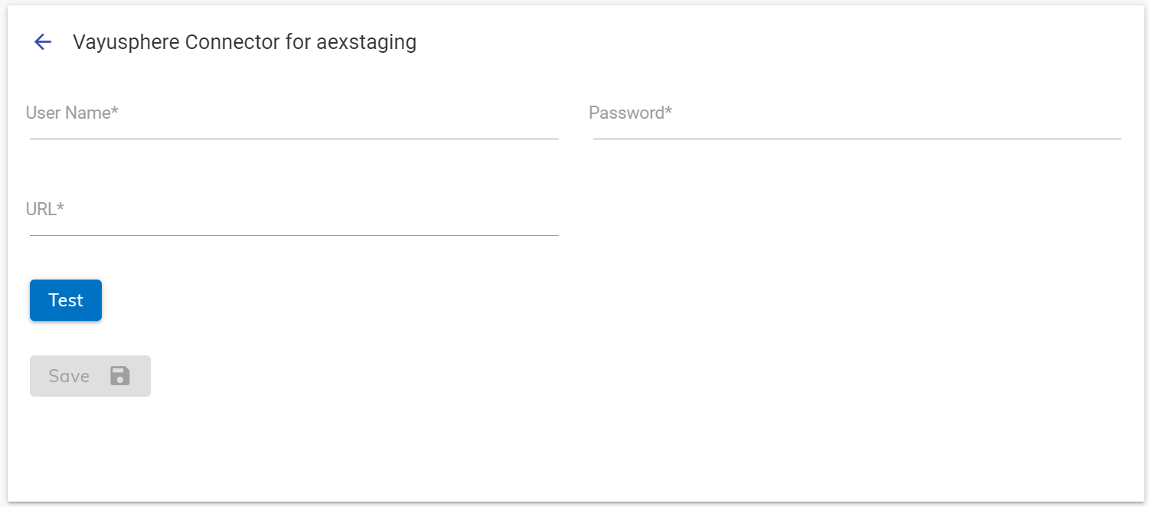
Task: Click the User Name* label
Action: [x=72, y=113]
